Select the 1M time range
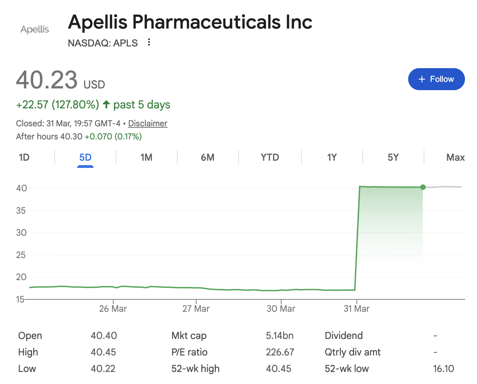 [147, 157]
